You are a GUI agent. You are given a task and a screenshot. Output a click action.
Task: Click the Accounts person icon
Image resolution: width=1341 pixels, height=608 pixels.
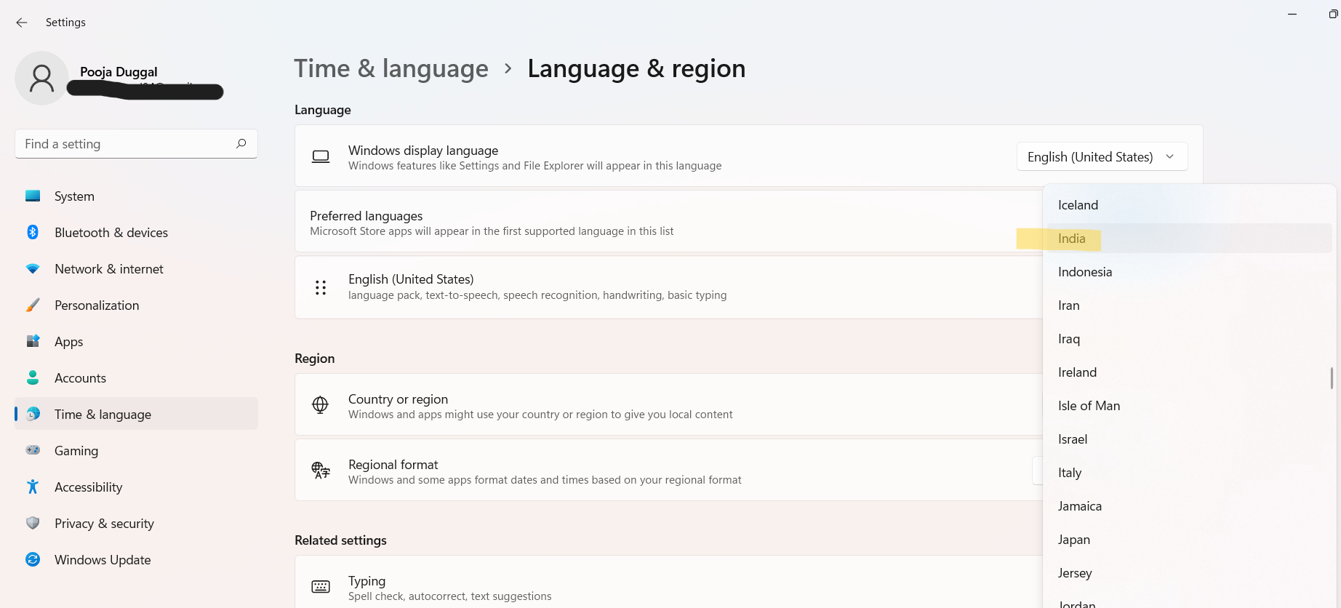pyautogui.click(x=33, y=377)
